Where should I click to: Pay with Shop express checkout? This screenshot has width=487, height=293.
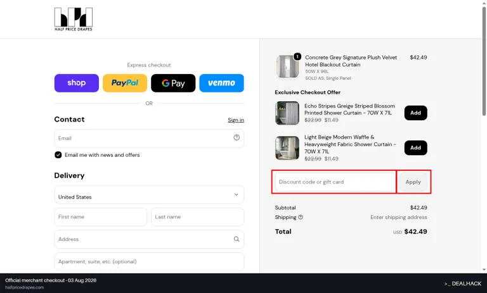click(76, 83)
